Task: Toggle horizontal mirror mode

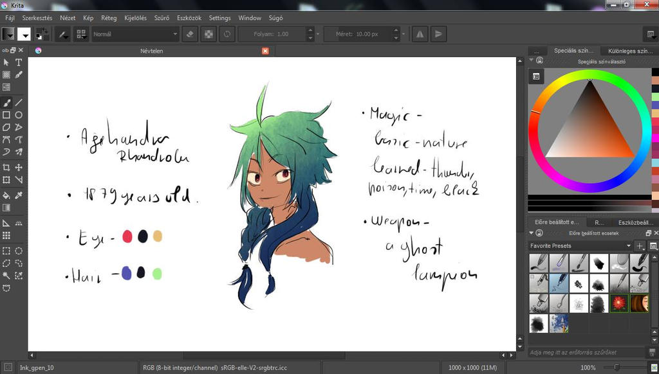Action: pyautogui.click(x=420, y=34)
